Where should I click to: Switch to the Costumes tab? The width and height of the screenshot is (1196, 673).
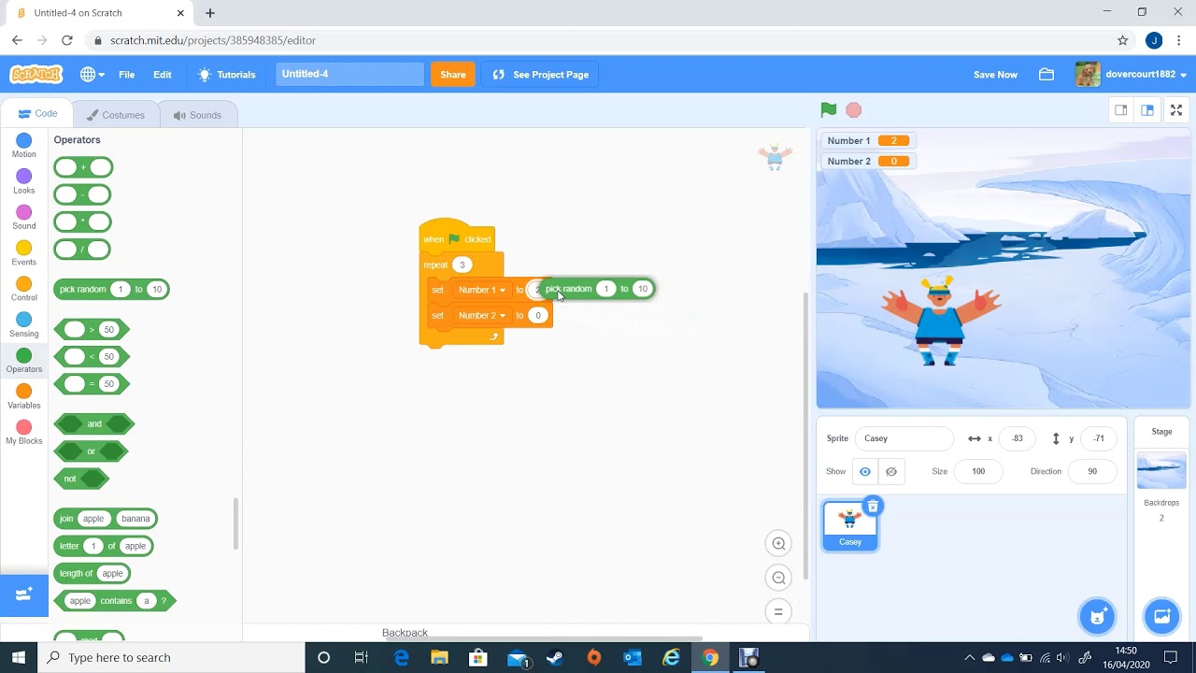coord(116,115)
